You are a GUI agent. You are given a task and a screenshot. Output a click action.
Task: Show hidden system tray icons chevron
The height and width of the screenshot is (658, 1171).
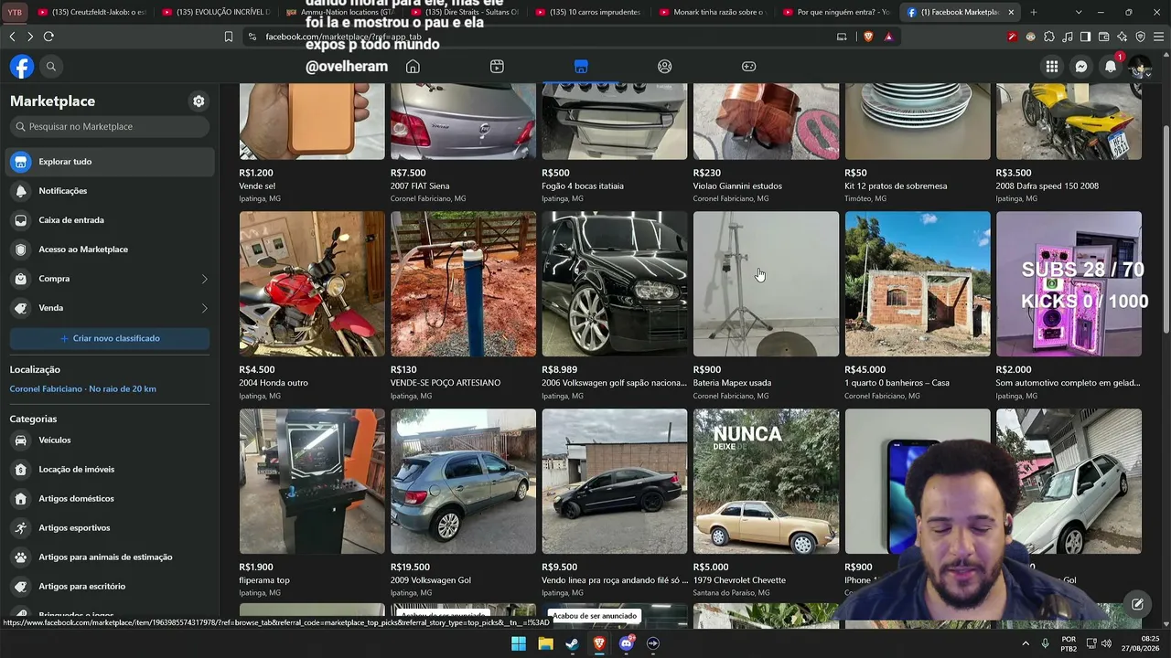coord(1027,643)
